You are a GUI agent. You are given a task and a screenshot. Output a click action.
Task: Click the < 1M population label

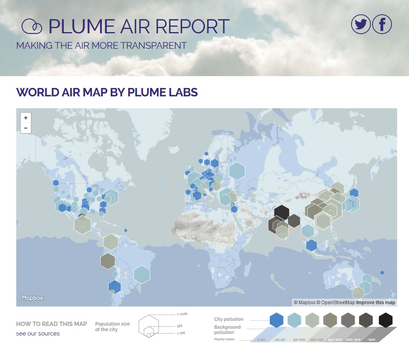(181, 333)
